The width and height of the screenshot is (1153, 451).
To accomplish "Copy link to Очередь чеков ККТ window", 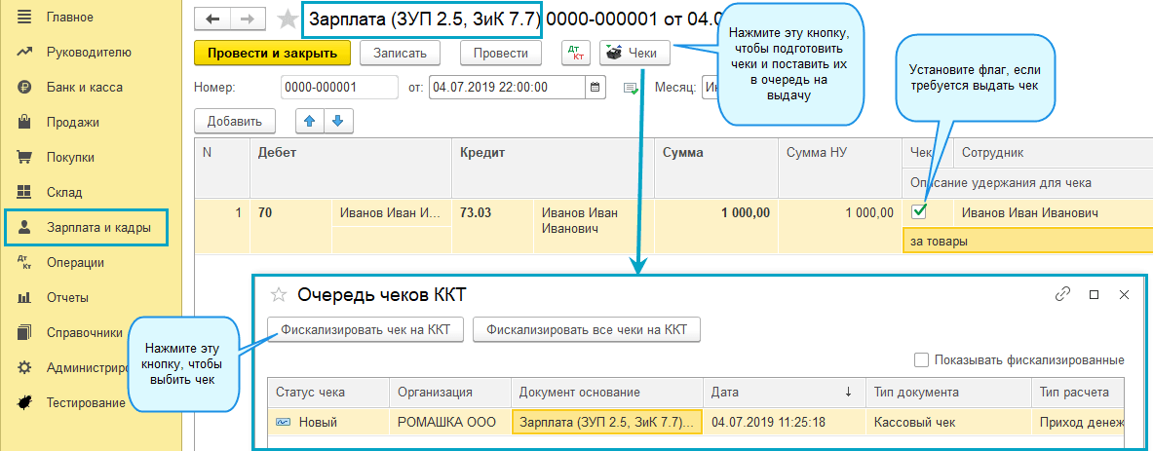I will tap(1063, 294).
